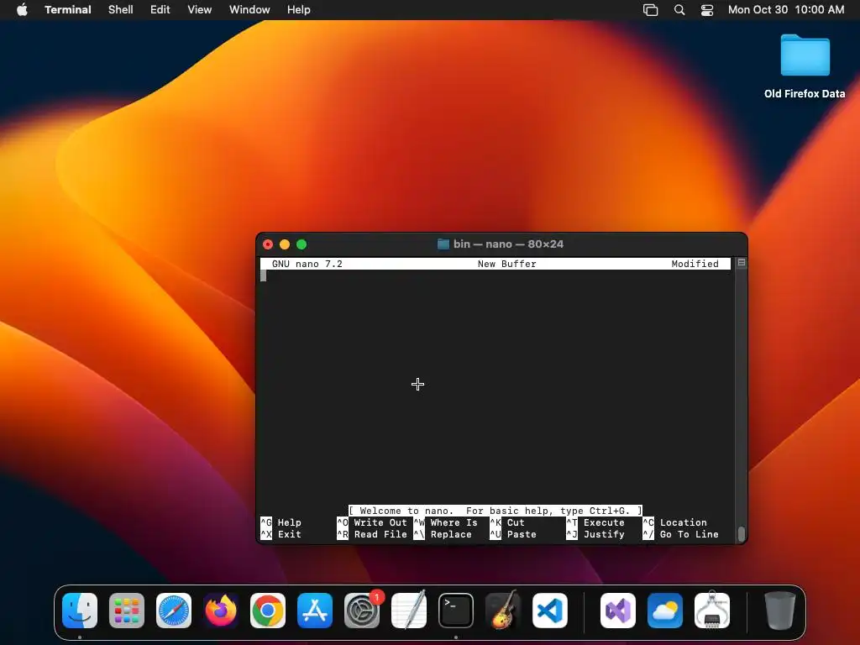Launch Firefox from the Dock
Image resolution: width=860 pixels, height=645 pixels.
221,611
